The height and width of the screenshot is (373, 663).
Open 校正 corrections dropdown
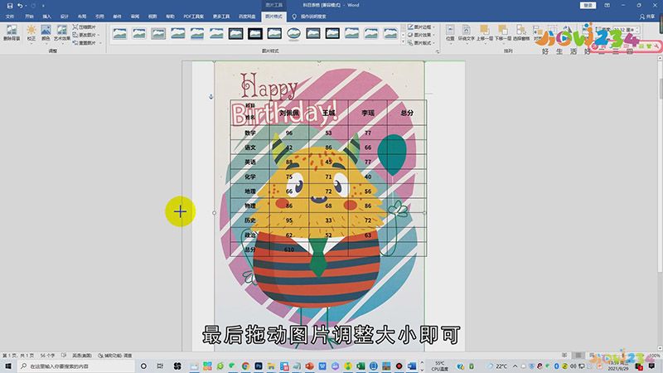coord(31,33)
